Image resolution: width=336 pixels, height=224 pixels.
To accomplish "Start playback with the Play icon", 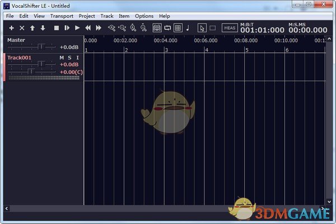I will (77, 28).
